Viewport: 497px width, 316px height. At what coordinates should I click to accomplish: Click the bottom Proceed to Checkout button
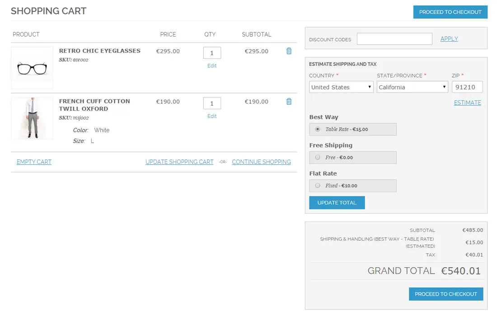[445, 294]
